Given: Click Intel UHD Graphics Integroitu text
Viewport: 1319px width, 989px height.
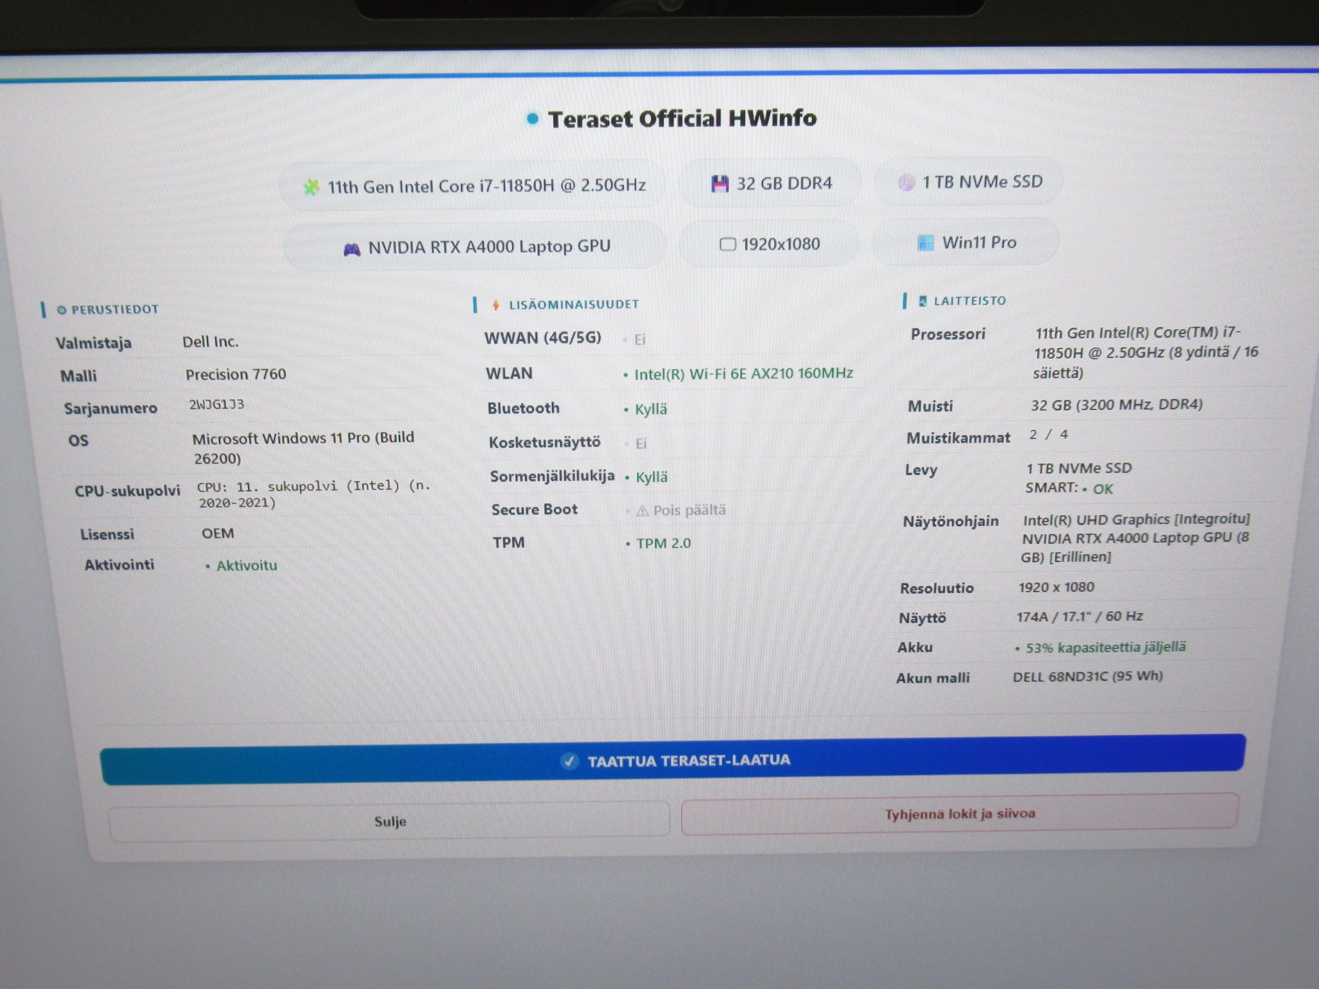Looking at the screenshot, I should click(1136, 519).
